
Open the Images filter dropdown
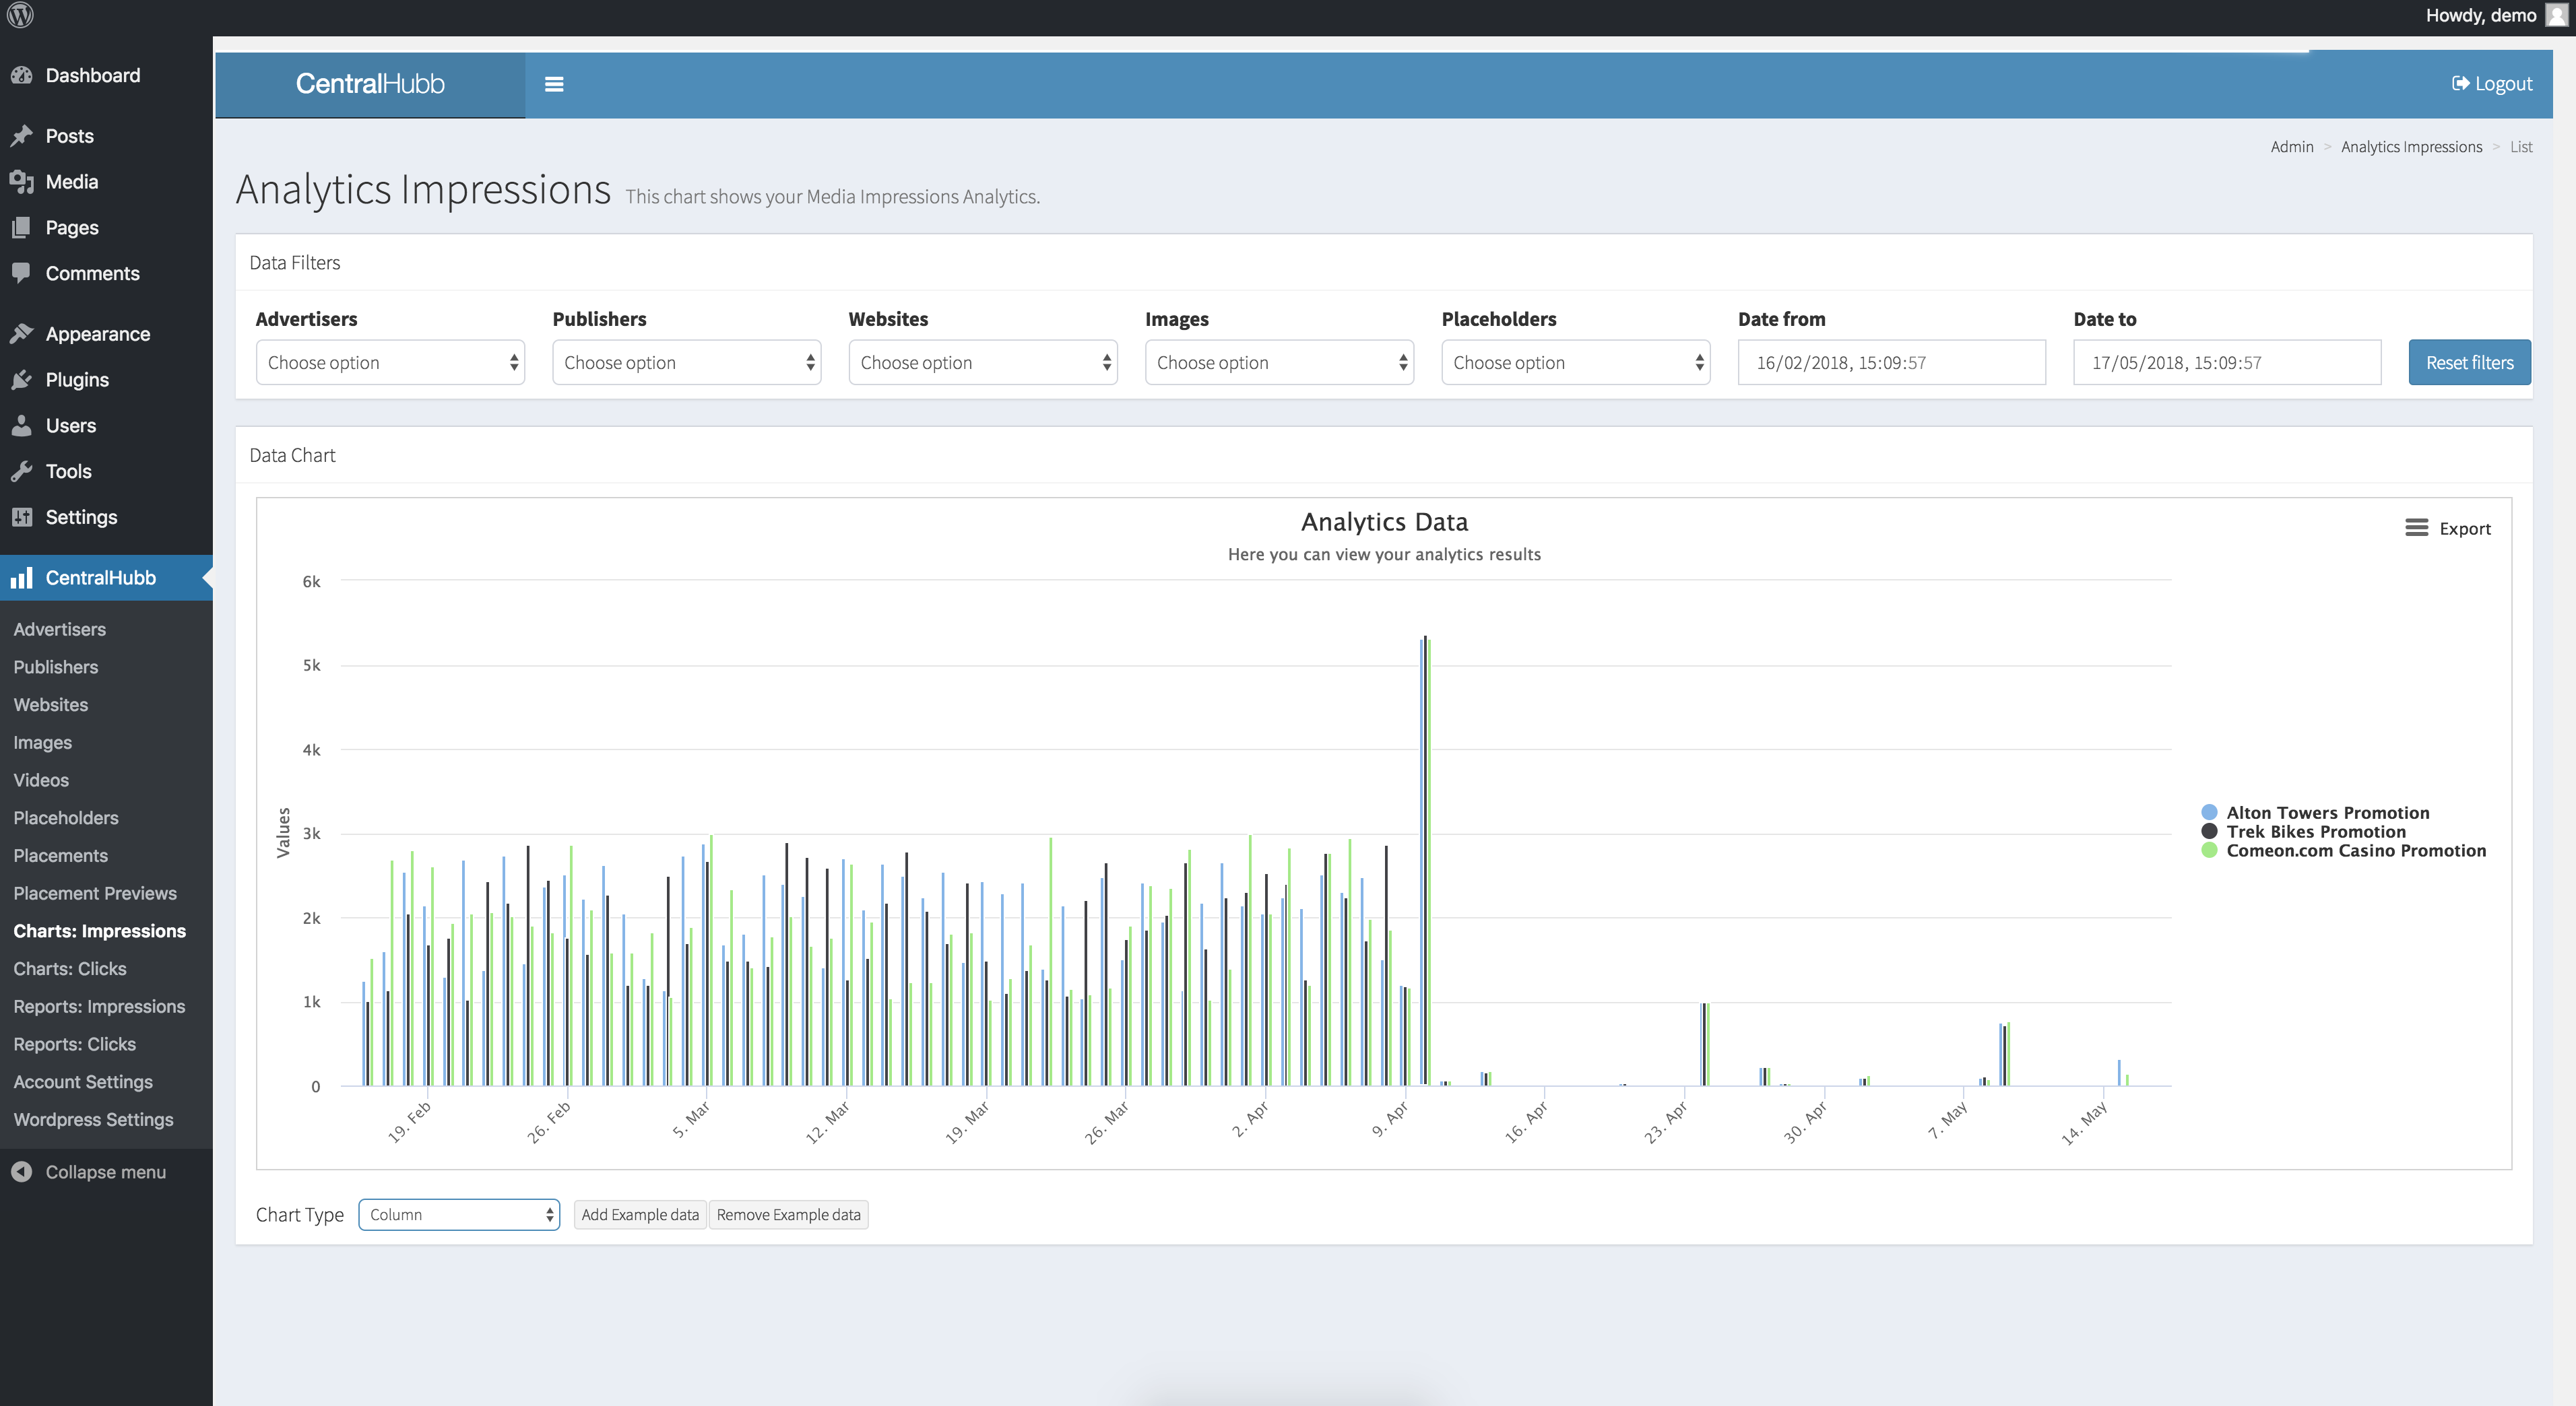tap(1279, 363)
